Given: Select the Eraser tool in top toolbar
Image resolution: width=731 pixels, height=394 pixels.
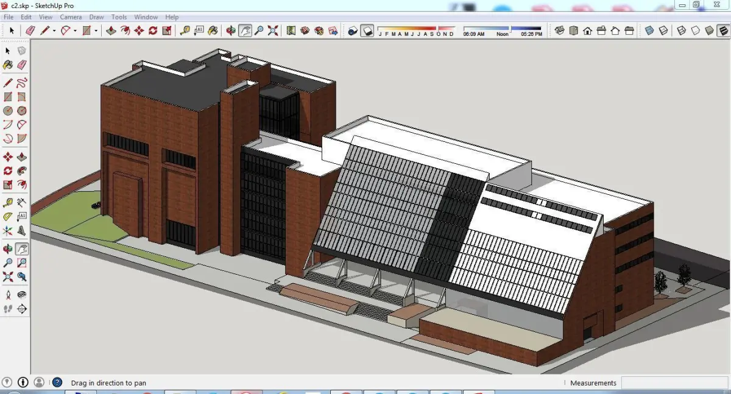Looking at the screenshot, I should point(30,30).
